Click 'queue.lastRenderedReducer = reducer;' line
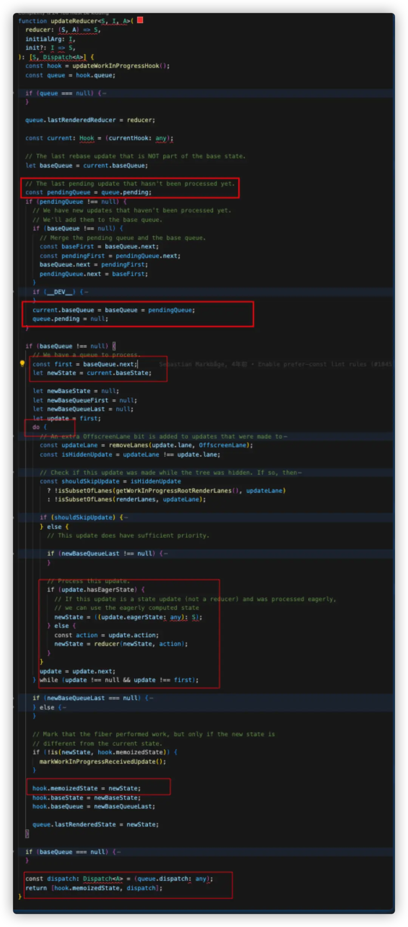This screenshot has width=408, height=927. tap(90, 120)
